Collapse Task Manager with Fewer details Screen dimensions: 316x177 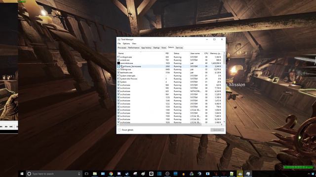126,130
